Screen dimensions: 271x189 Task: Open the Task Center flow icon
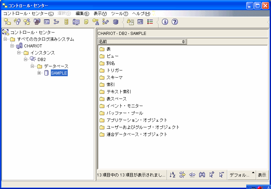pos(57,22)
